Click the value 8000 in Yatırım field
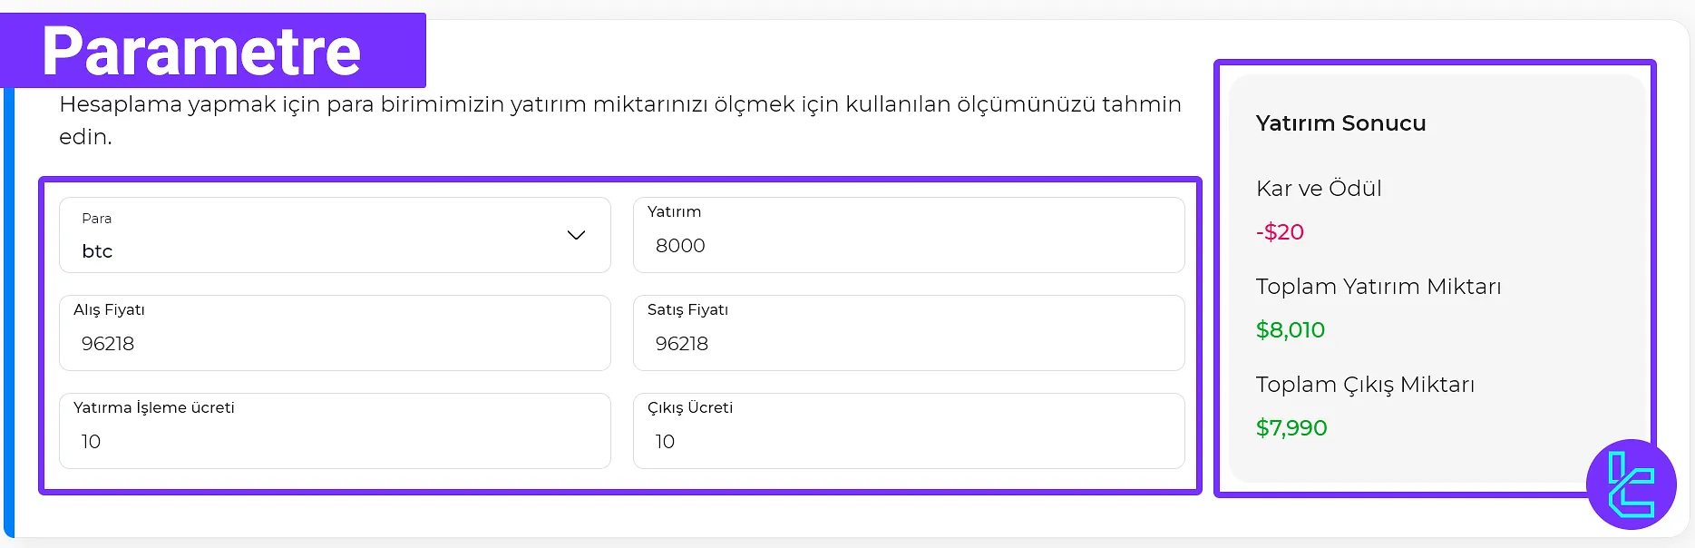 [x=680, y=245]
